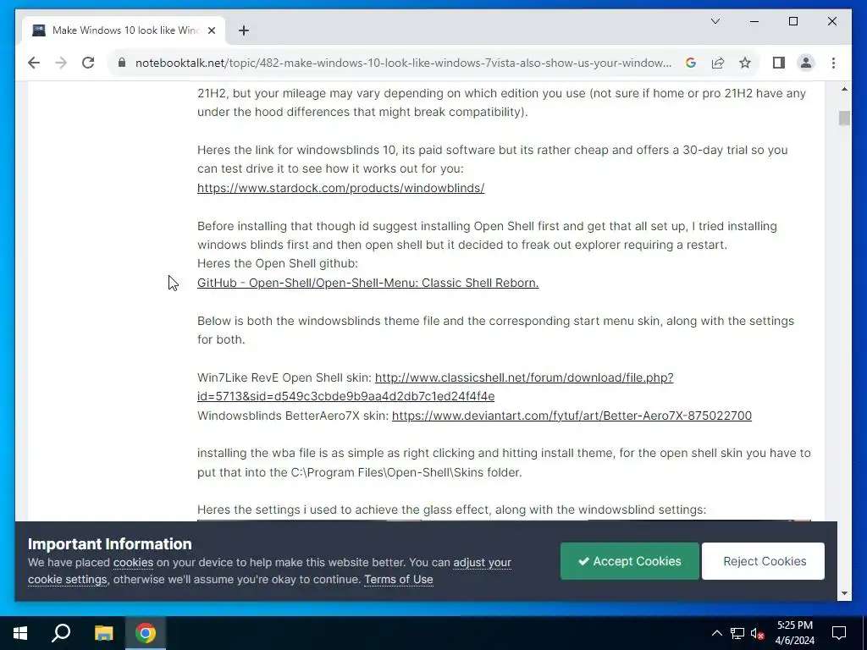Click the 'Windowsblinds BetterAero7X skin:' text
The height and width of the screenshot is (650, 867).
pos(293,416)
